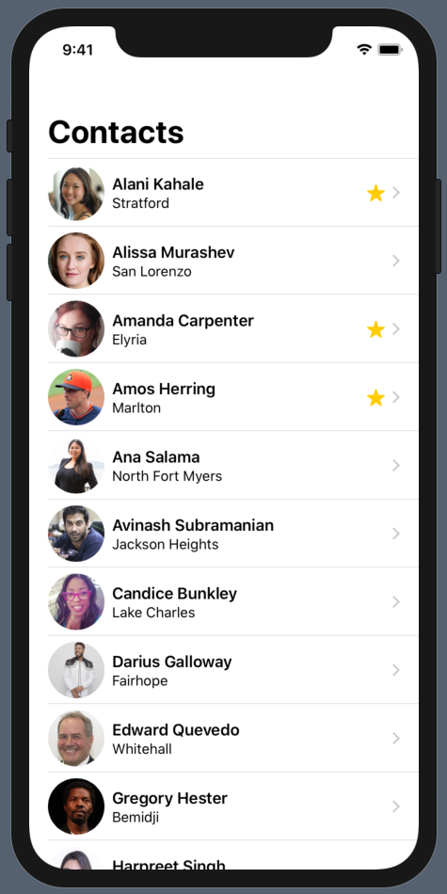
Task: Tap the disclosure chevron for Ana Salama
Action: click(396, 465)
